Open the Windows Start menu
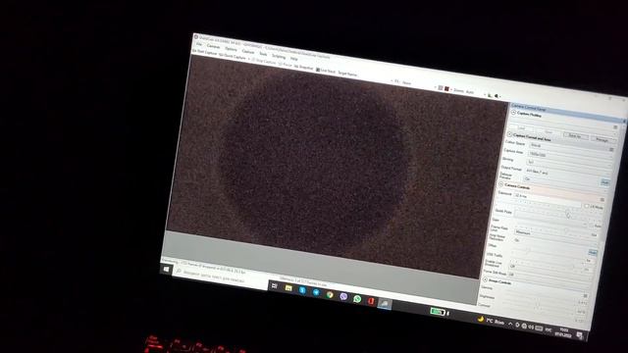The height and width of the screenshot is (353, 628). click(x=166, y=270)
